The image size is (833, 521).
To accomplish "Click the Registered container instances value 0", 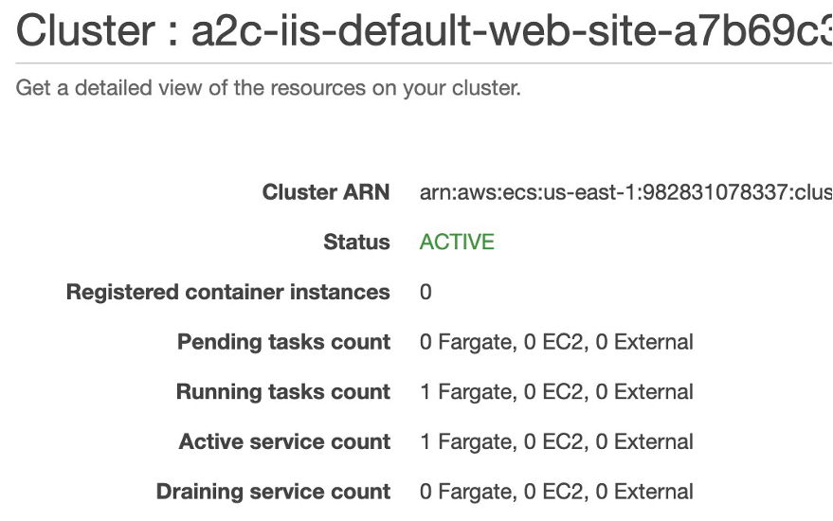I will (426, 292).
